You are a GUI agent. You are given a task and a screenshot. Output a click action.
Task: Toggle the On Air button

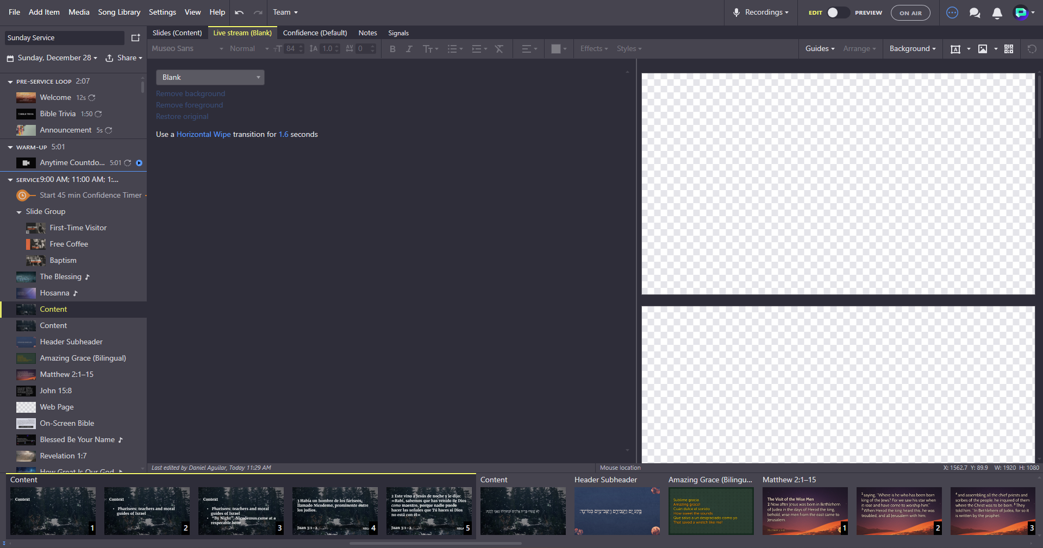[x=910, y=13]
